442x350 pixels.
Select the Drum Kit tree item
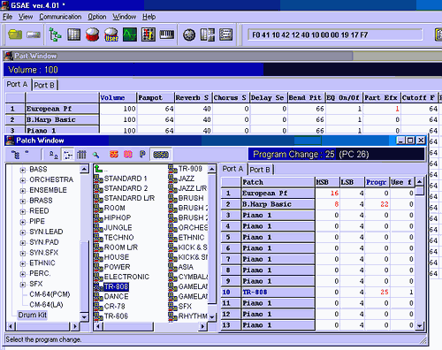click(33, 315)
